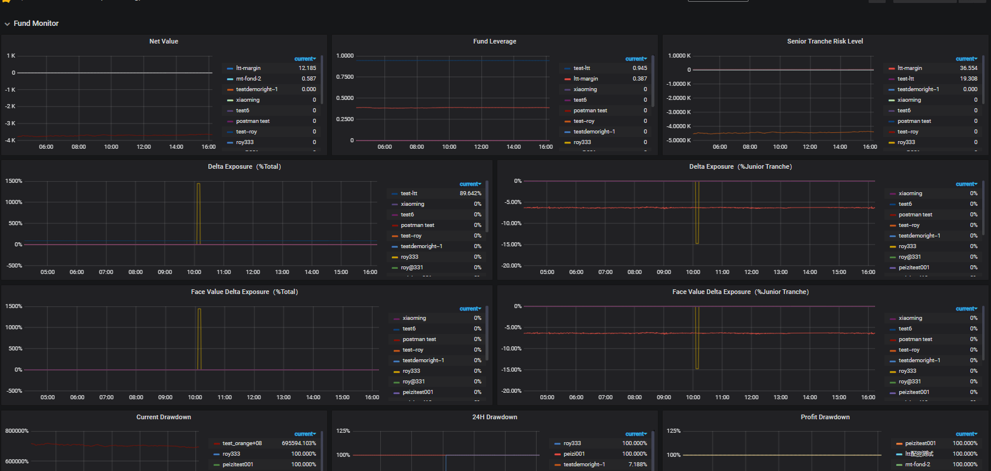Open the Current Drawdown panel title menu
Viewport: 991px width, 471px height.
pos(164,417)
